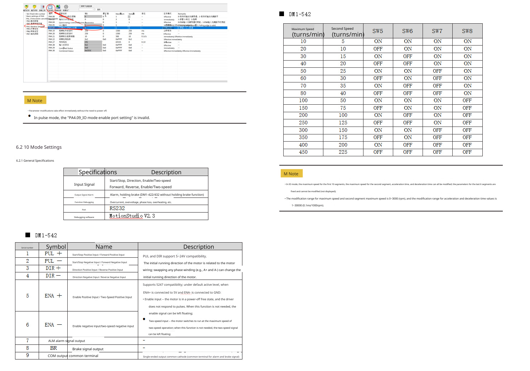Select the PA4.19 parameter row

[x=138, y=31]
